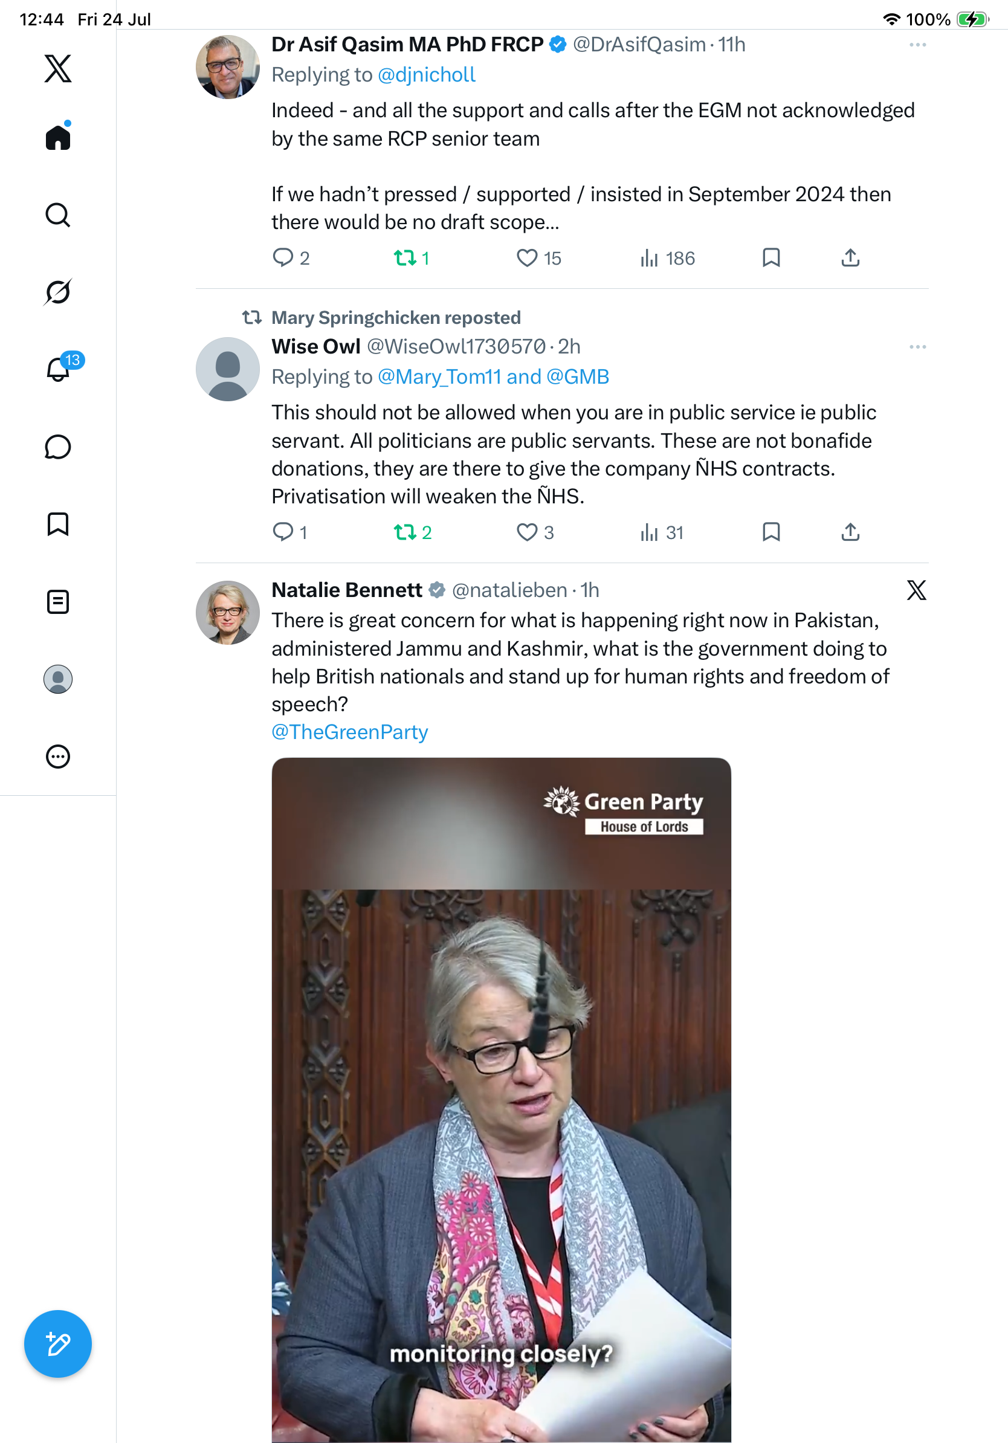Viewport: 1008px width, 1443px height.
Task: Open the Search icon in sidebar
Action: tap(58, 215)
